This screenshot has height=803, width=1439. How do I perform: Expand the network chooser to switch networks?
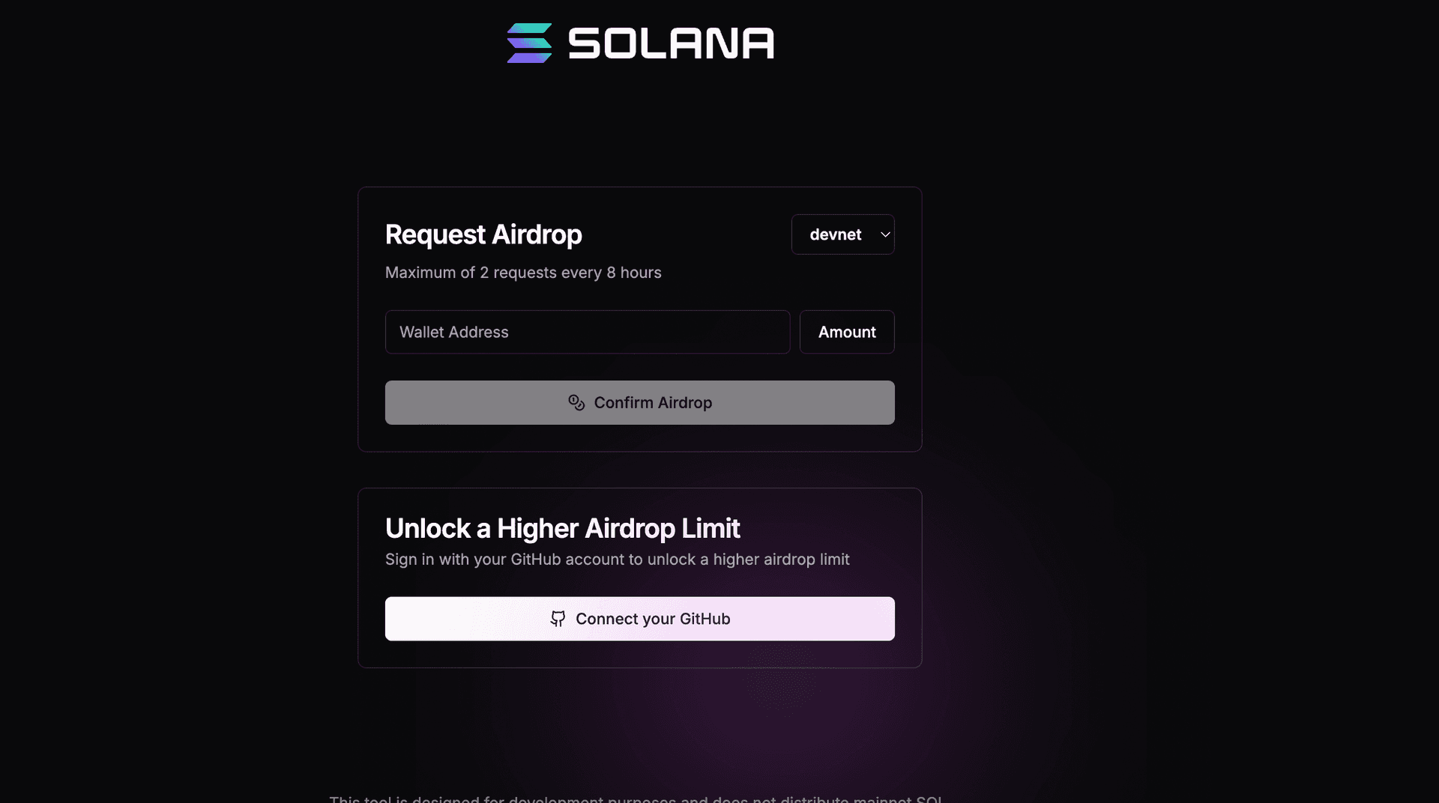(842, 234)
